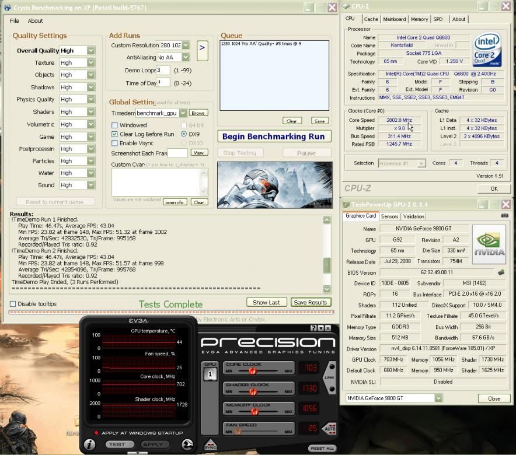
Task: Open the Custom Resolution dropdown
Action: point(186,45)
